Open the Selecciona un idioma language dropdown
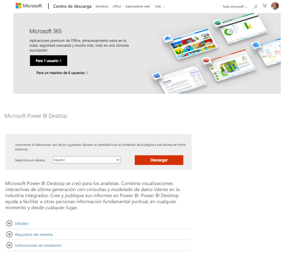 pyautogui.click(x=86, y=160)
